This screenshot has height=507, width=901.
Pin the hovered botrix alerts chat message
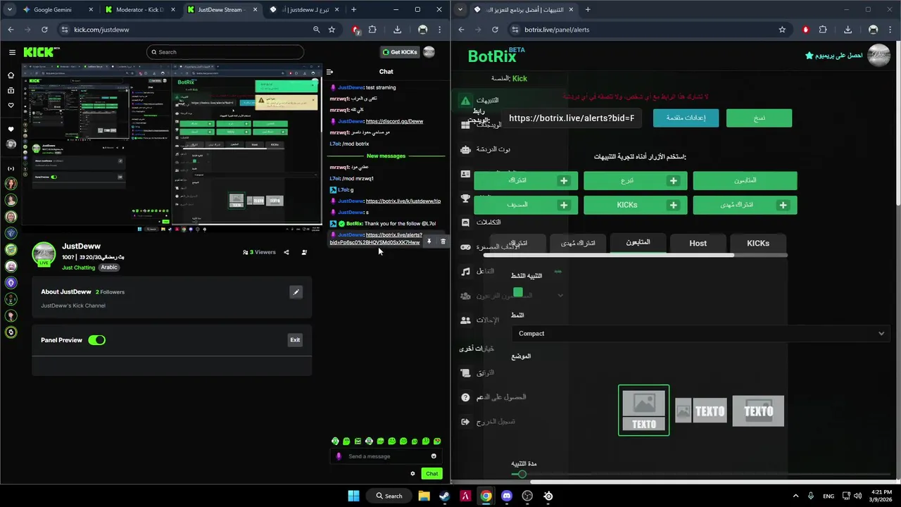[x=429, y=242]
